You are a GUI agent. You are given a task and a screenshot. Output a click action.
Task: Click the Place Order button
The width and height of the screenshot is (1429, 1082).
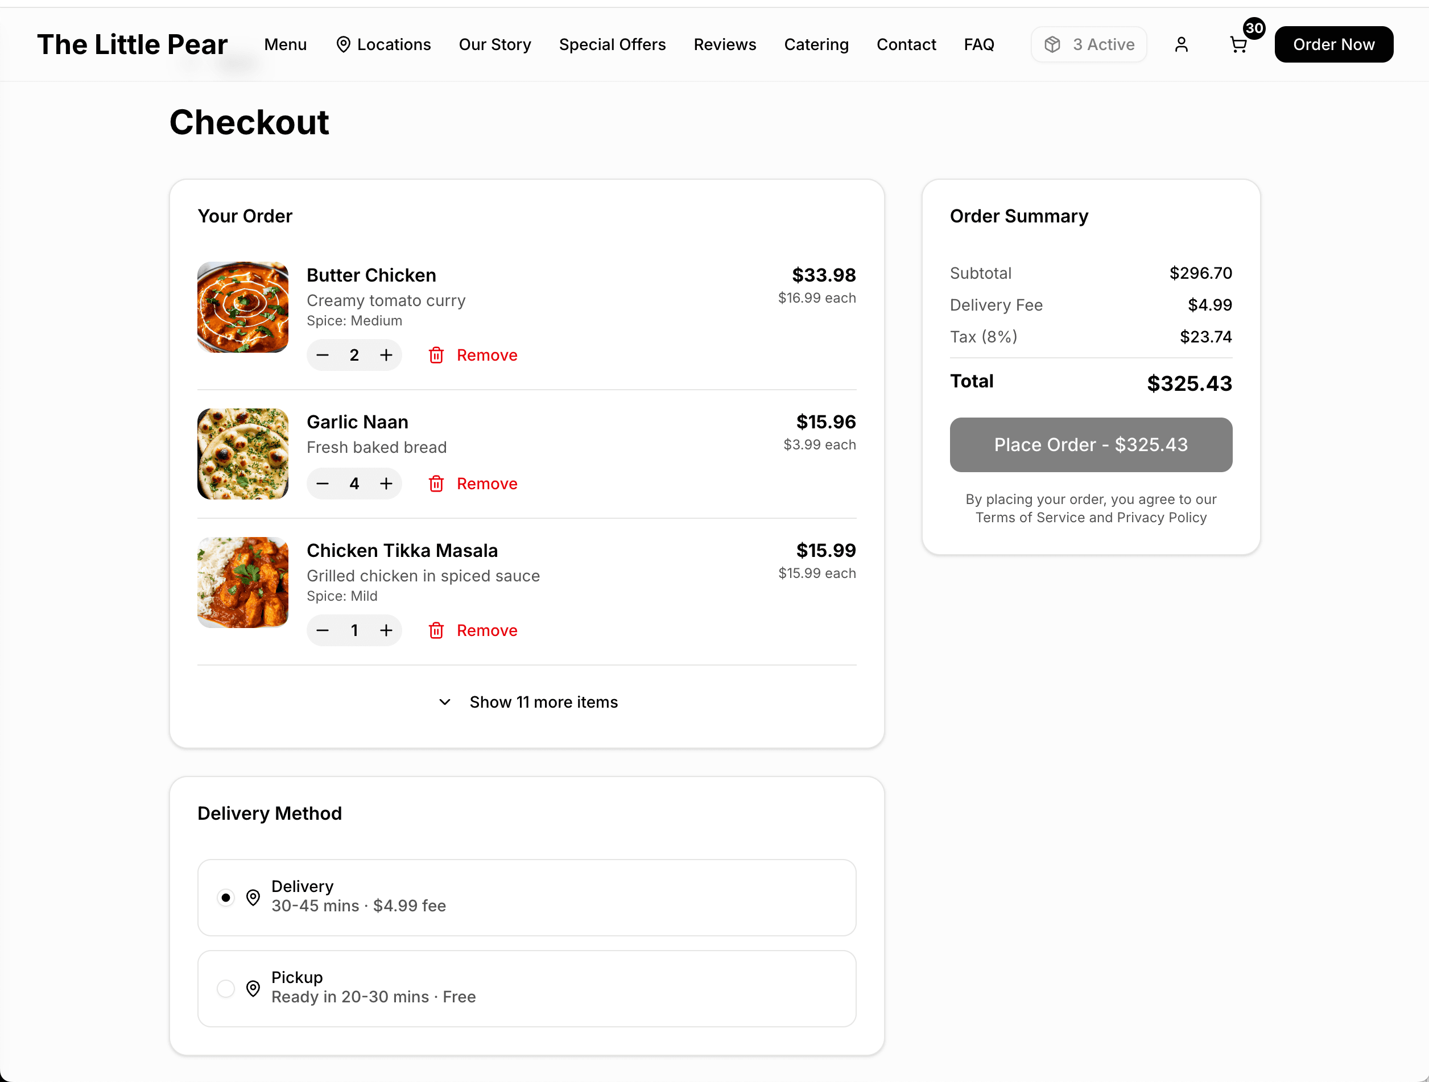pos(1091,444)
